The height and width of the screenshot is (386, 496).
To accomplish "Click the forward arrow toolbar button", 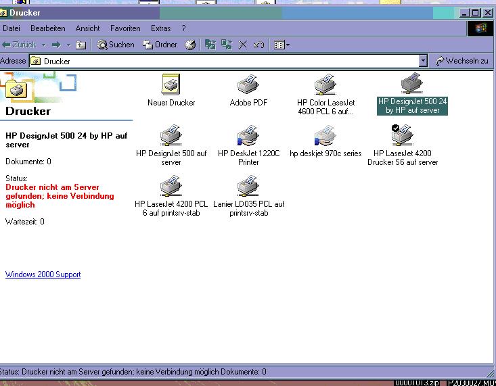I will point(56,45).
